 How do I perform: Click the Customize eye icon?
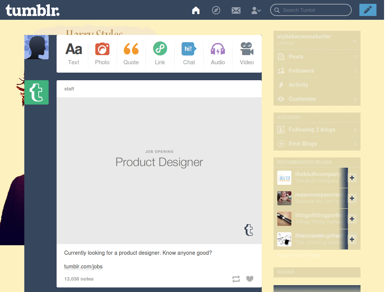click(x=281, y=99)
